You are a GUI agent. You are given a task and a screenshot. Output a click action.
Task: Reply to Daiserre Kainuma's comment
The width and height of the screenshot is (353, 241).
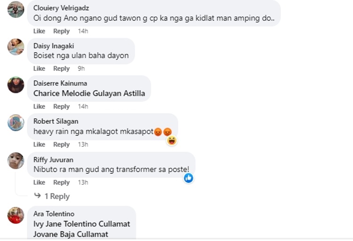[x=61, y=107]
